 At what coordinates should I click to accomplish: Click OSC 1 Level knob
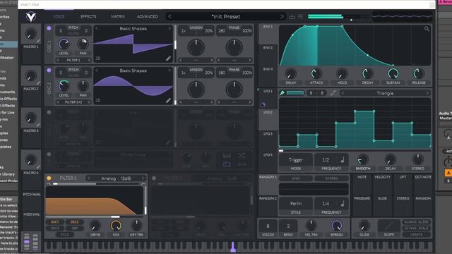64,44
